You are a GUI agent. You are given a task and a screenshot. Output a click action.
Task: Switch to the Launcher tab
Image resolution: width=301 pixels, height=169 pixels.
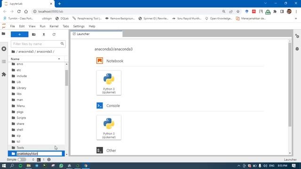[x=96, y=34]
